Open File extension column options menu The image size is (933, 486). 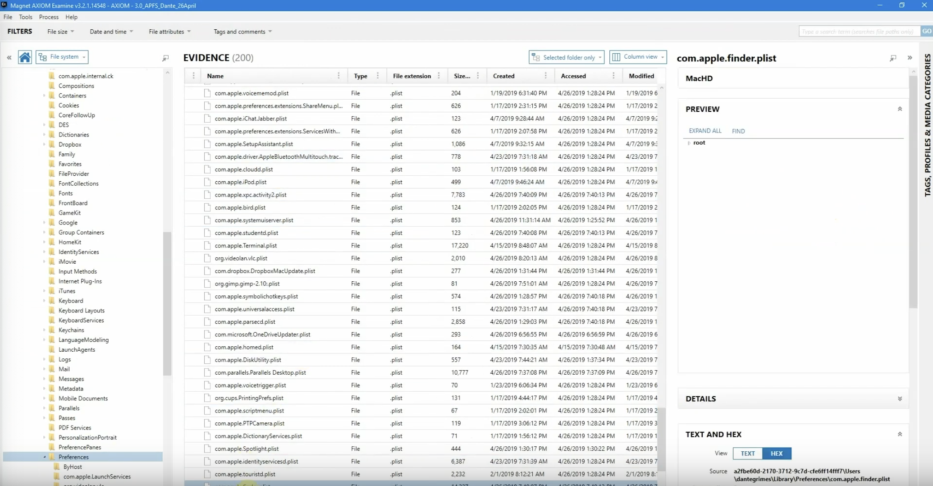coord(439,76)
